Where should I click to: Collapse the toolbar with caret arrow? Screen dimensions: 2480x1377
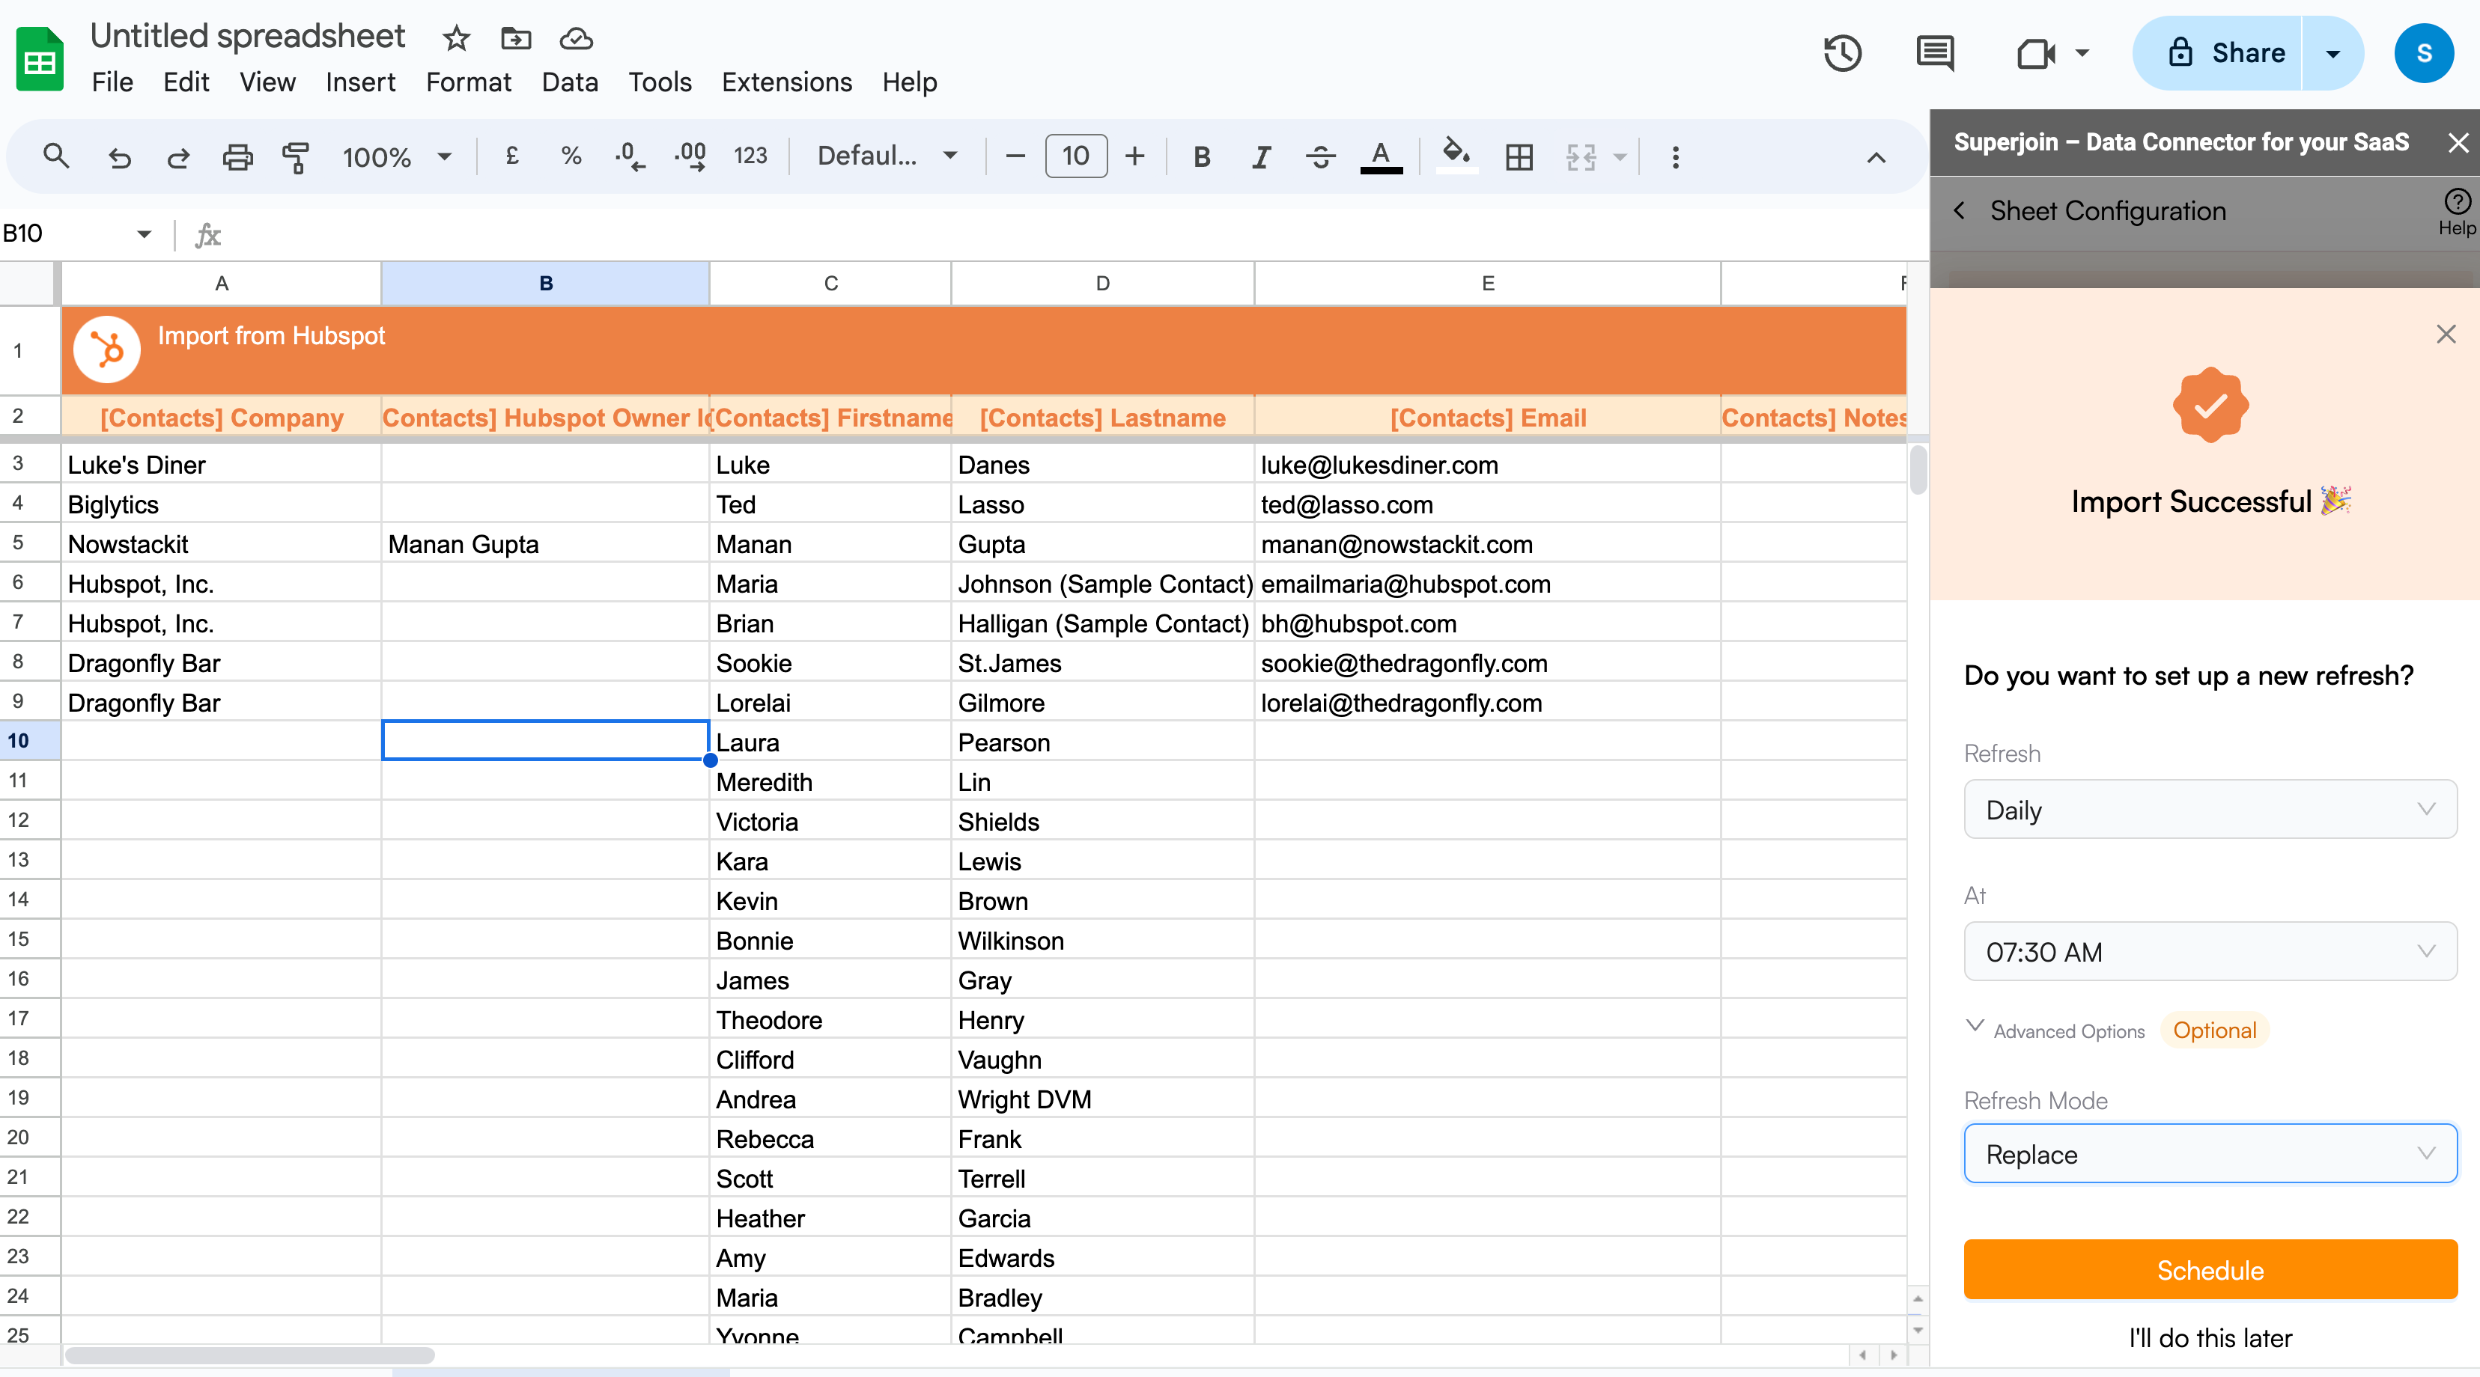[1876, 158]
